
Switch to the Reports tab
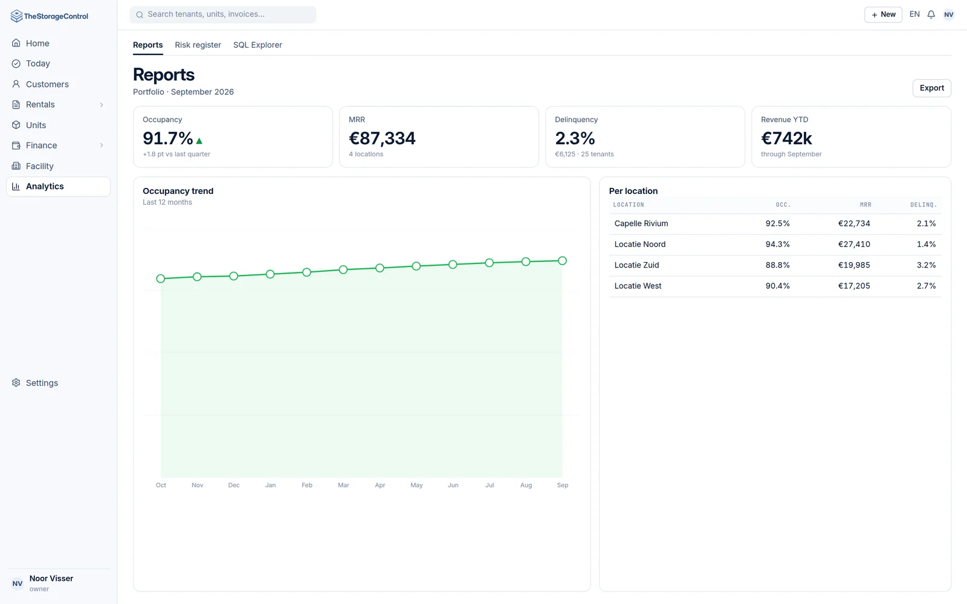click(148, 45)
